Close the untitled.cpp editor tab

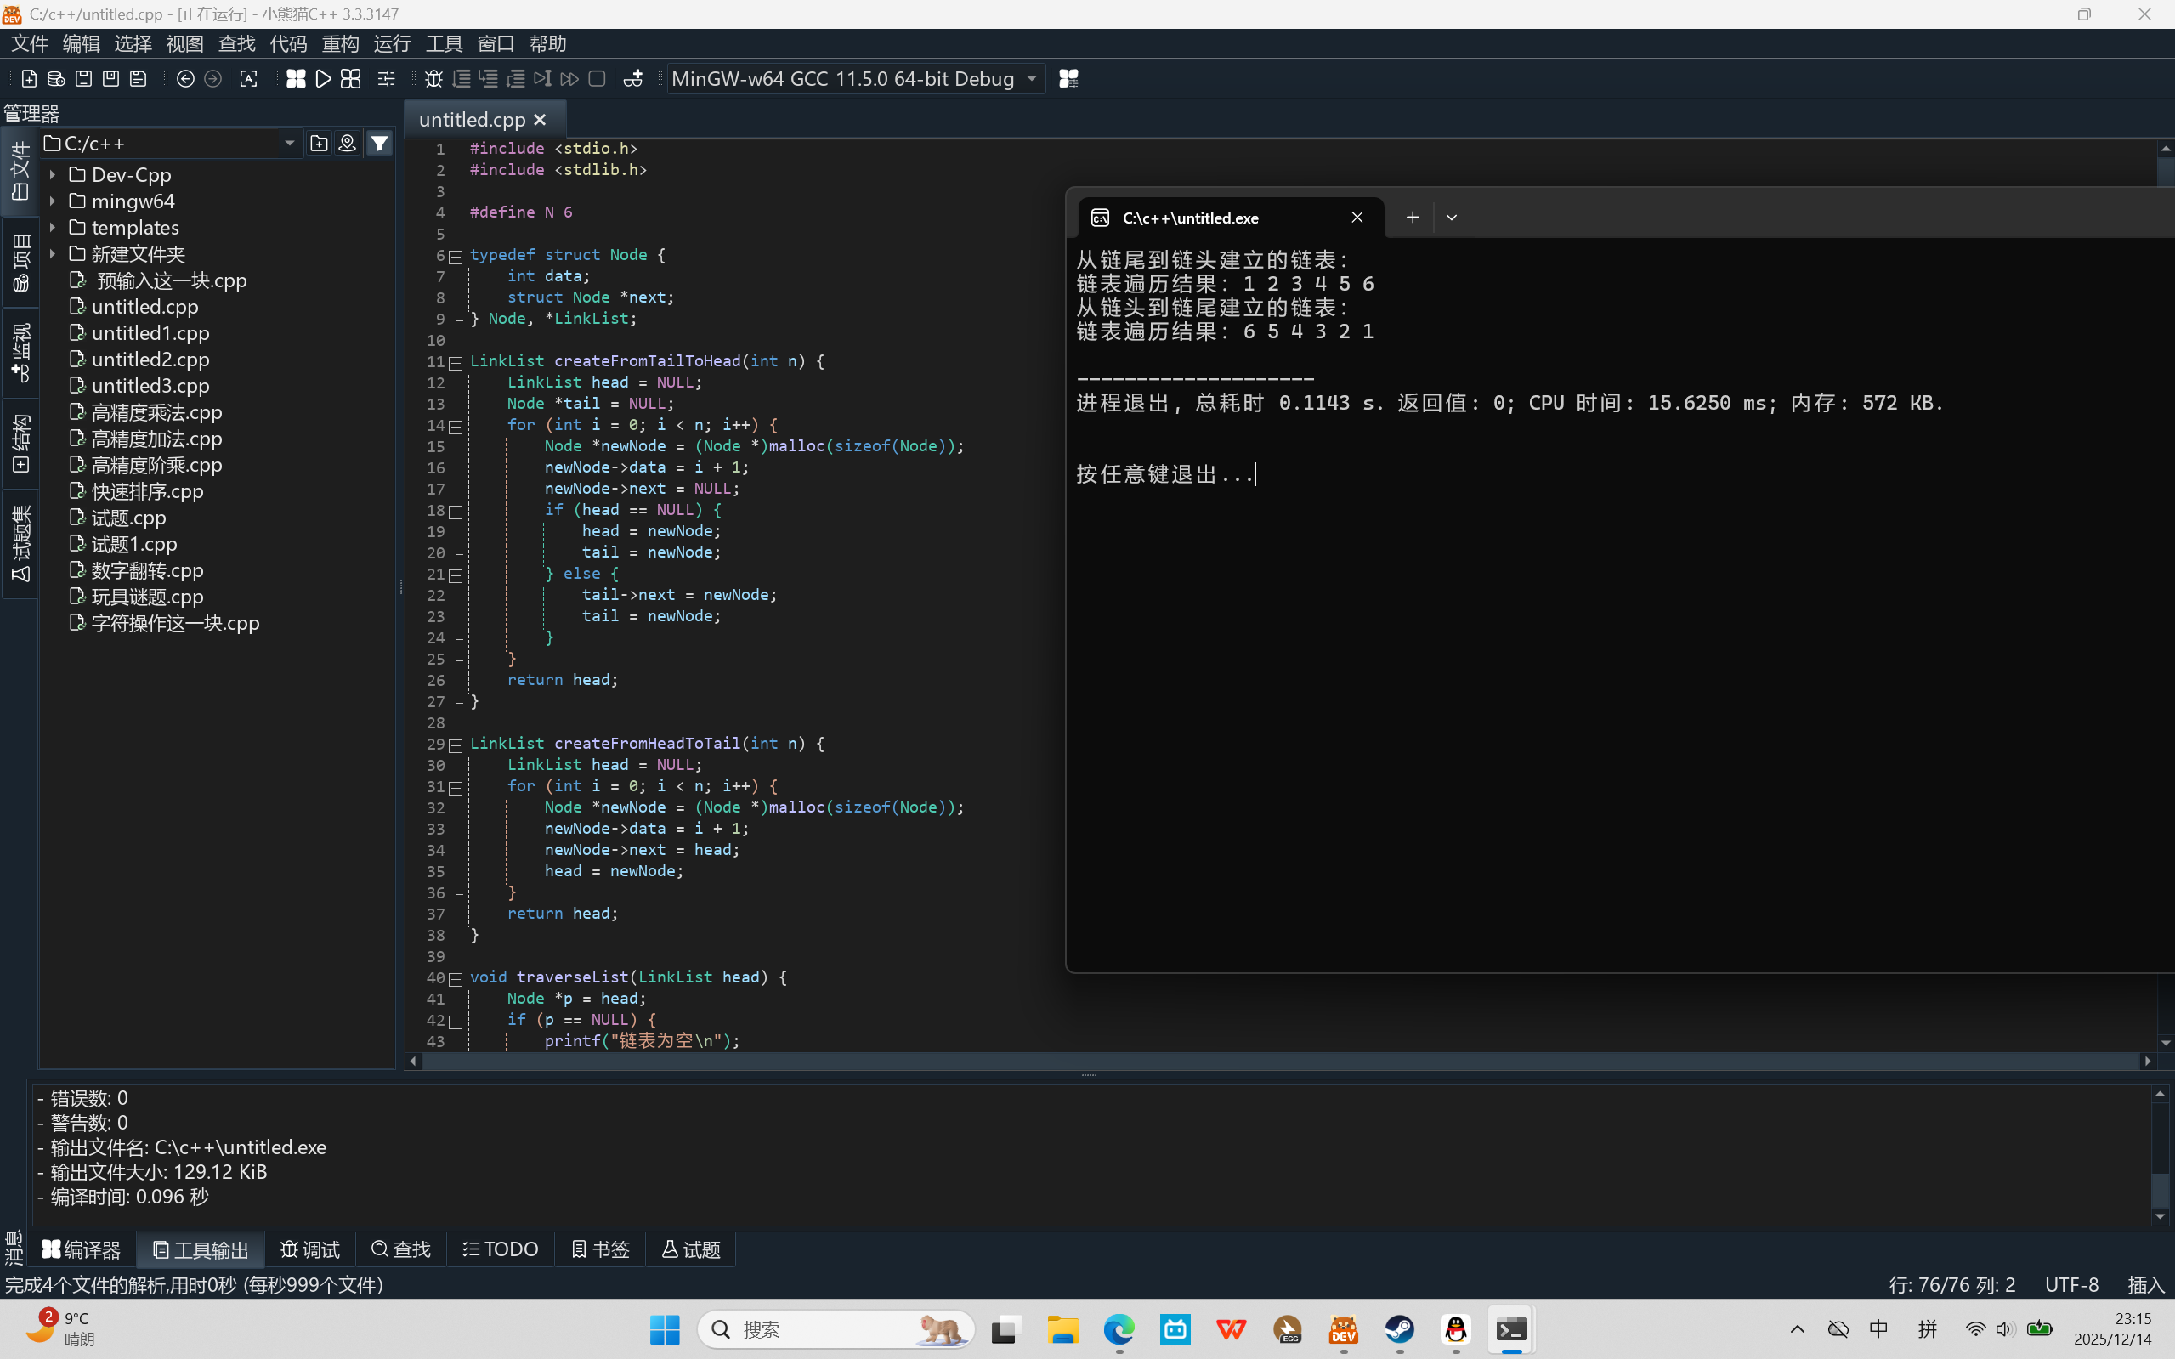541,120
